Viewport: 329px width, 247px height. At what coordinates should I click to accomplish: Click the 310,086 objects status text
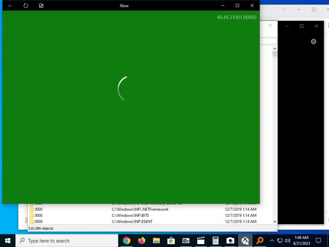tap(41, 229)
